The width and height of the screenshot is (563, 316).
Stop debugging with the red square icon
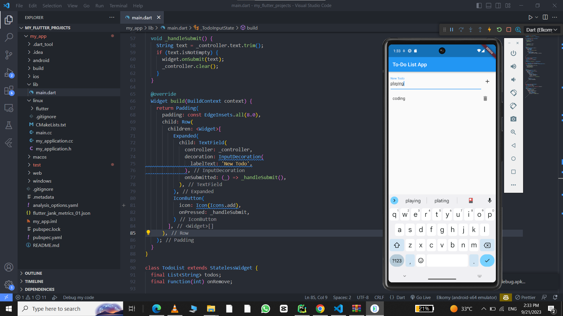pyautogui.click(x=508, y=30)
